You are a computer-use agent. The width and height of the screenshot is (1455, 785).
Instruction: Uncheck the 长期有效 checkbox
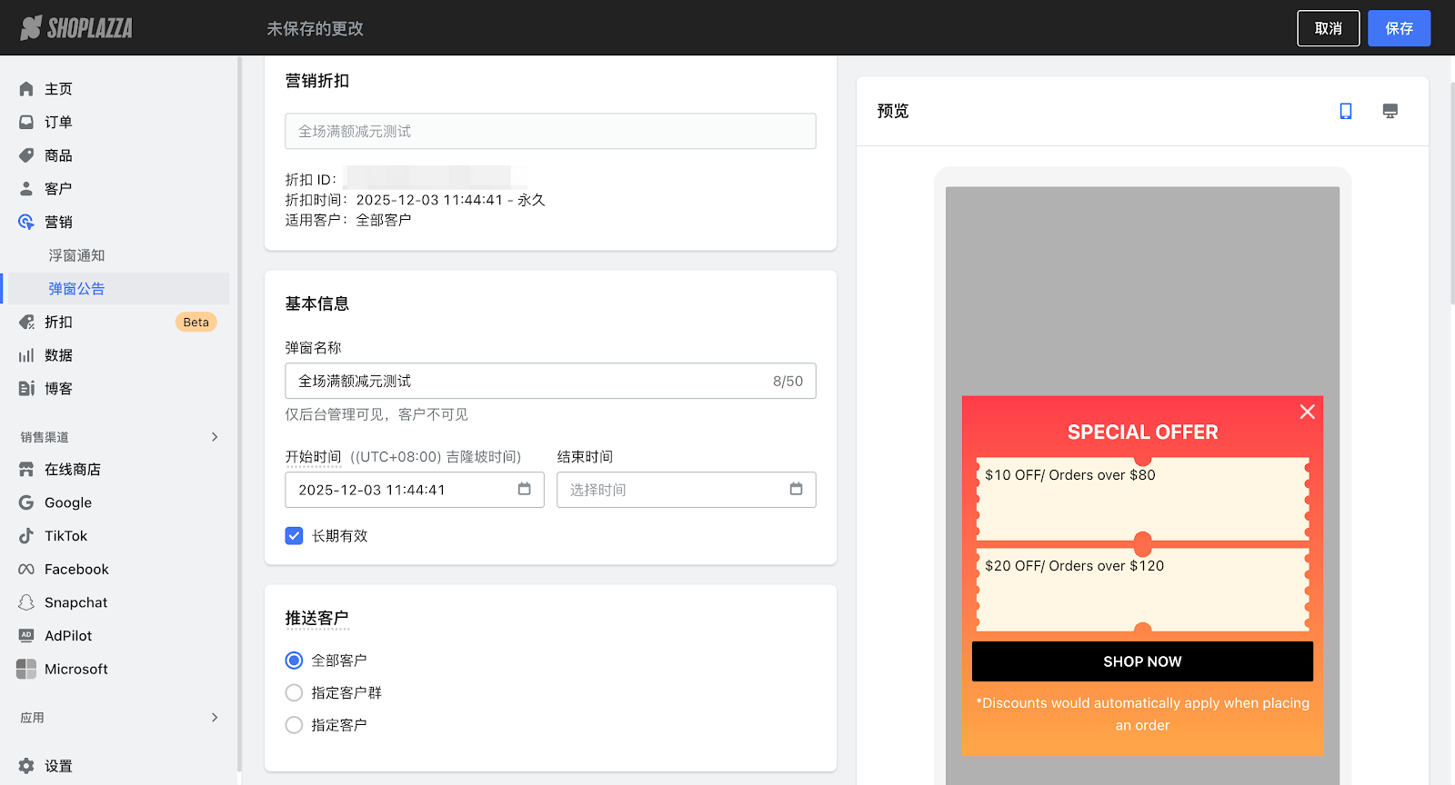[x=294, y=536]
